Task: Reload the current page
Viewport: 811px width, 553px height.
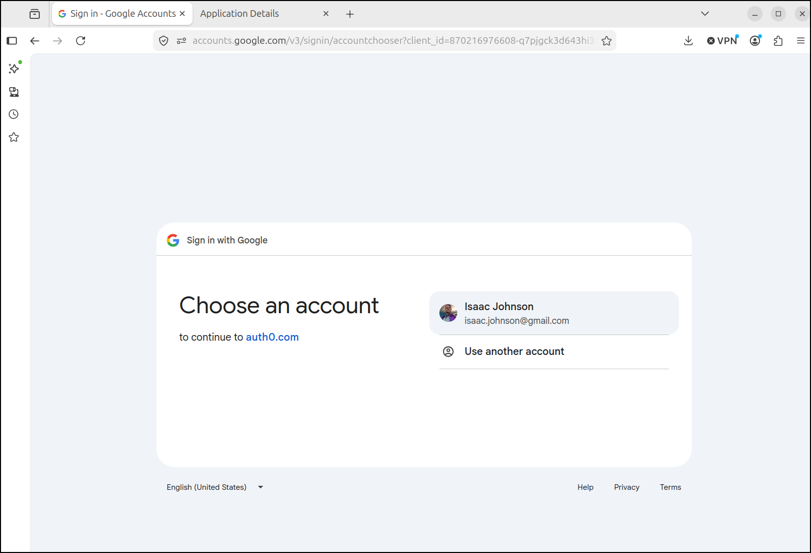Action: pos(81,41)
